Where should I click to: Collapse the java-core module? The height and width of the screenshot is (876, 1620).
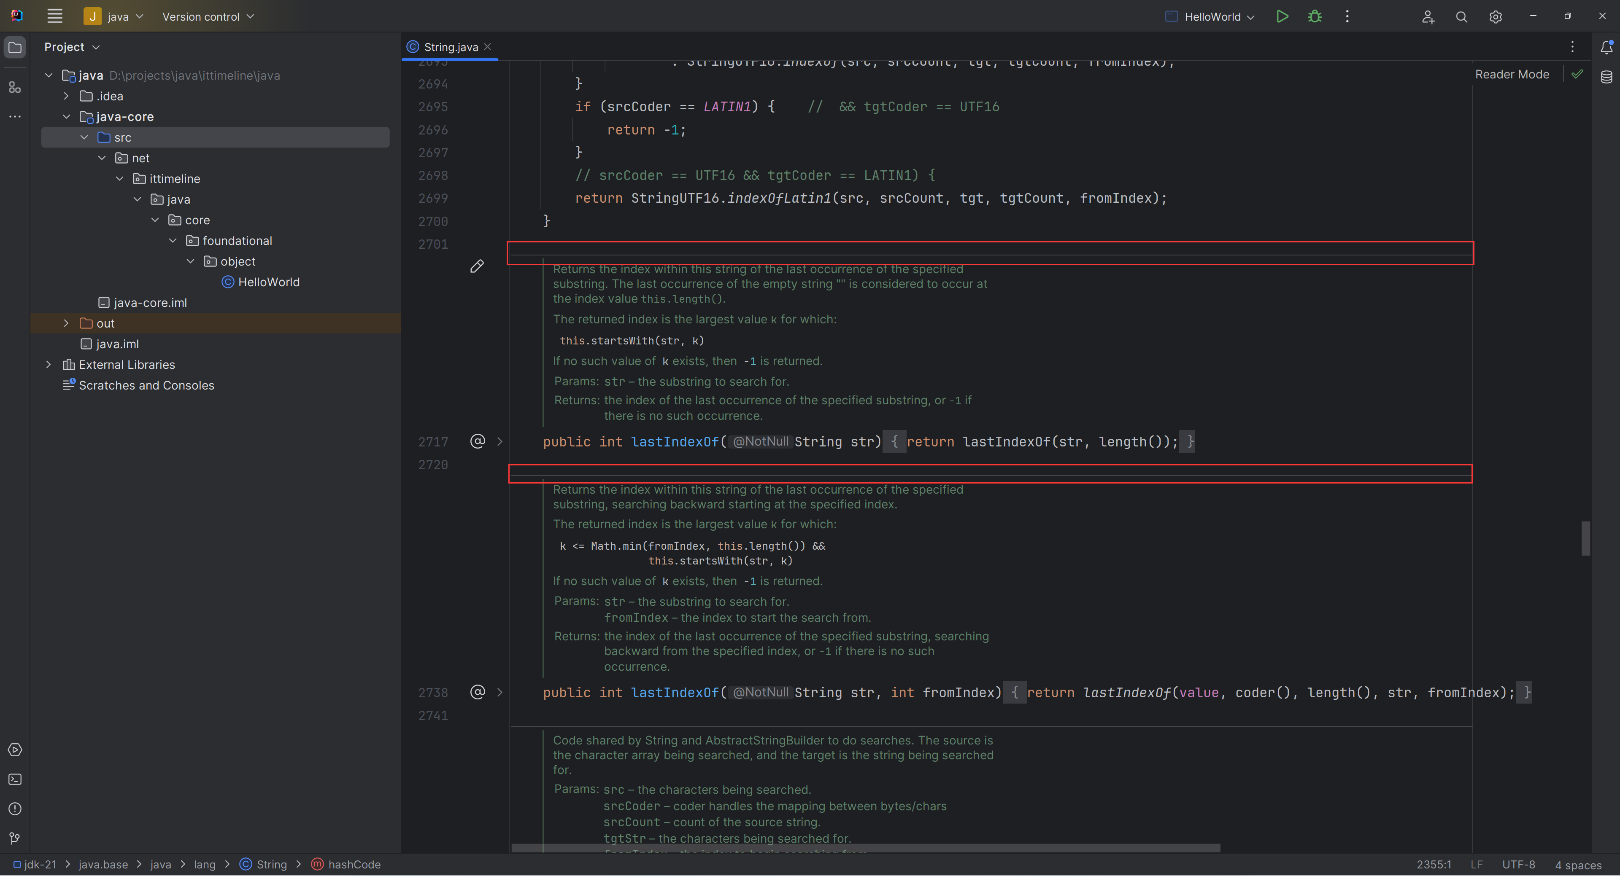66,117
